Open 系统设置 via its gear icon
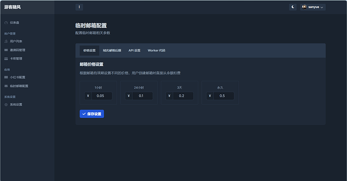This screenshot has width=347, height=181. click(x=6, y=105)
